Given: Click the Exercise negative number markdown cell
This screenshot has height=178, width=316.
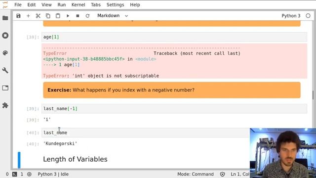Looking at the screenshot, I should pyautogui.click(x=172, y=90).
